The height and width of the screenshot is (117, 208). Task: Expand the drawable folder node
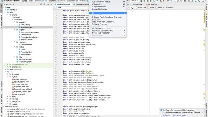(8, 74)
